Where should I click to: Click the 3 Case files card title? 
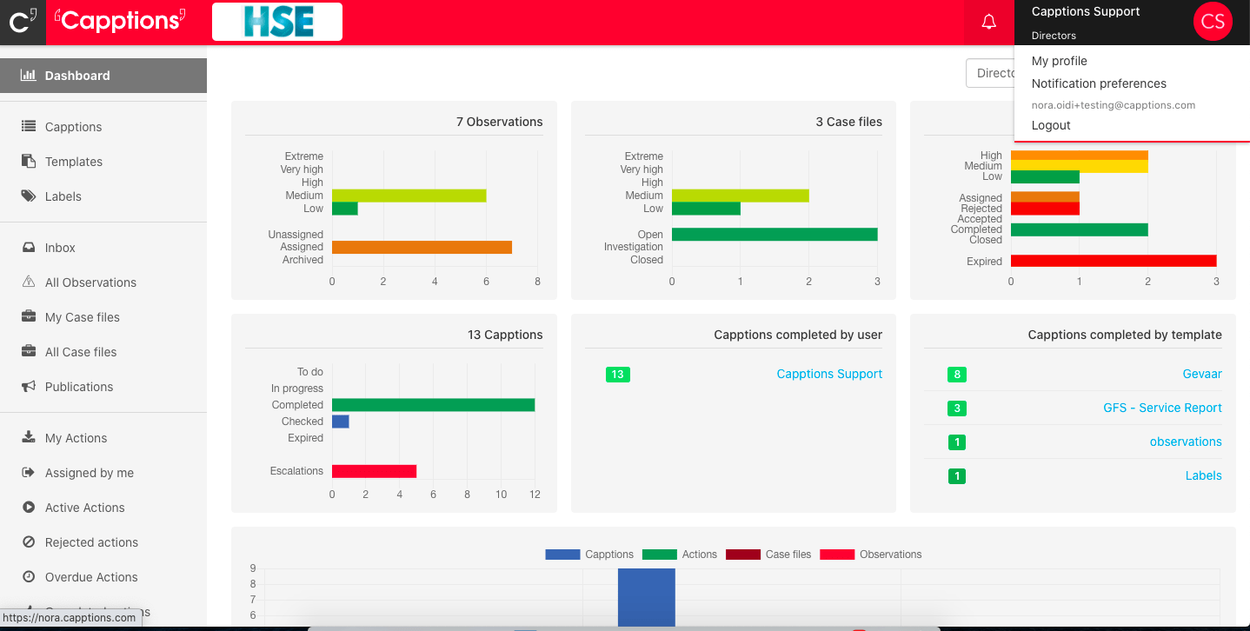(x=849, y=122)
